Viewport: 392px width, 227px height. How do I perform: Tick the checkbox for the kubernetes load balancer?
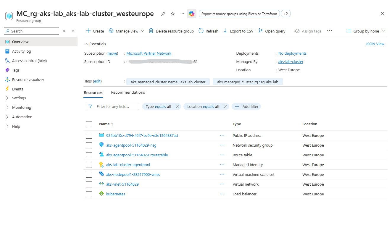[89, 194]
